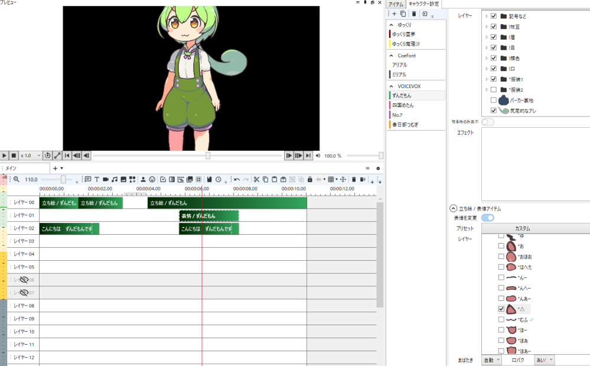
Task: Click the speaker volume icon
Action: [x=318, y=156]
